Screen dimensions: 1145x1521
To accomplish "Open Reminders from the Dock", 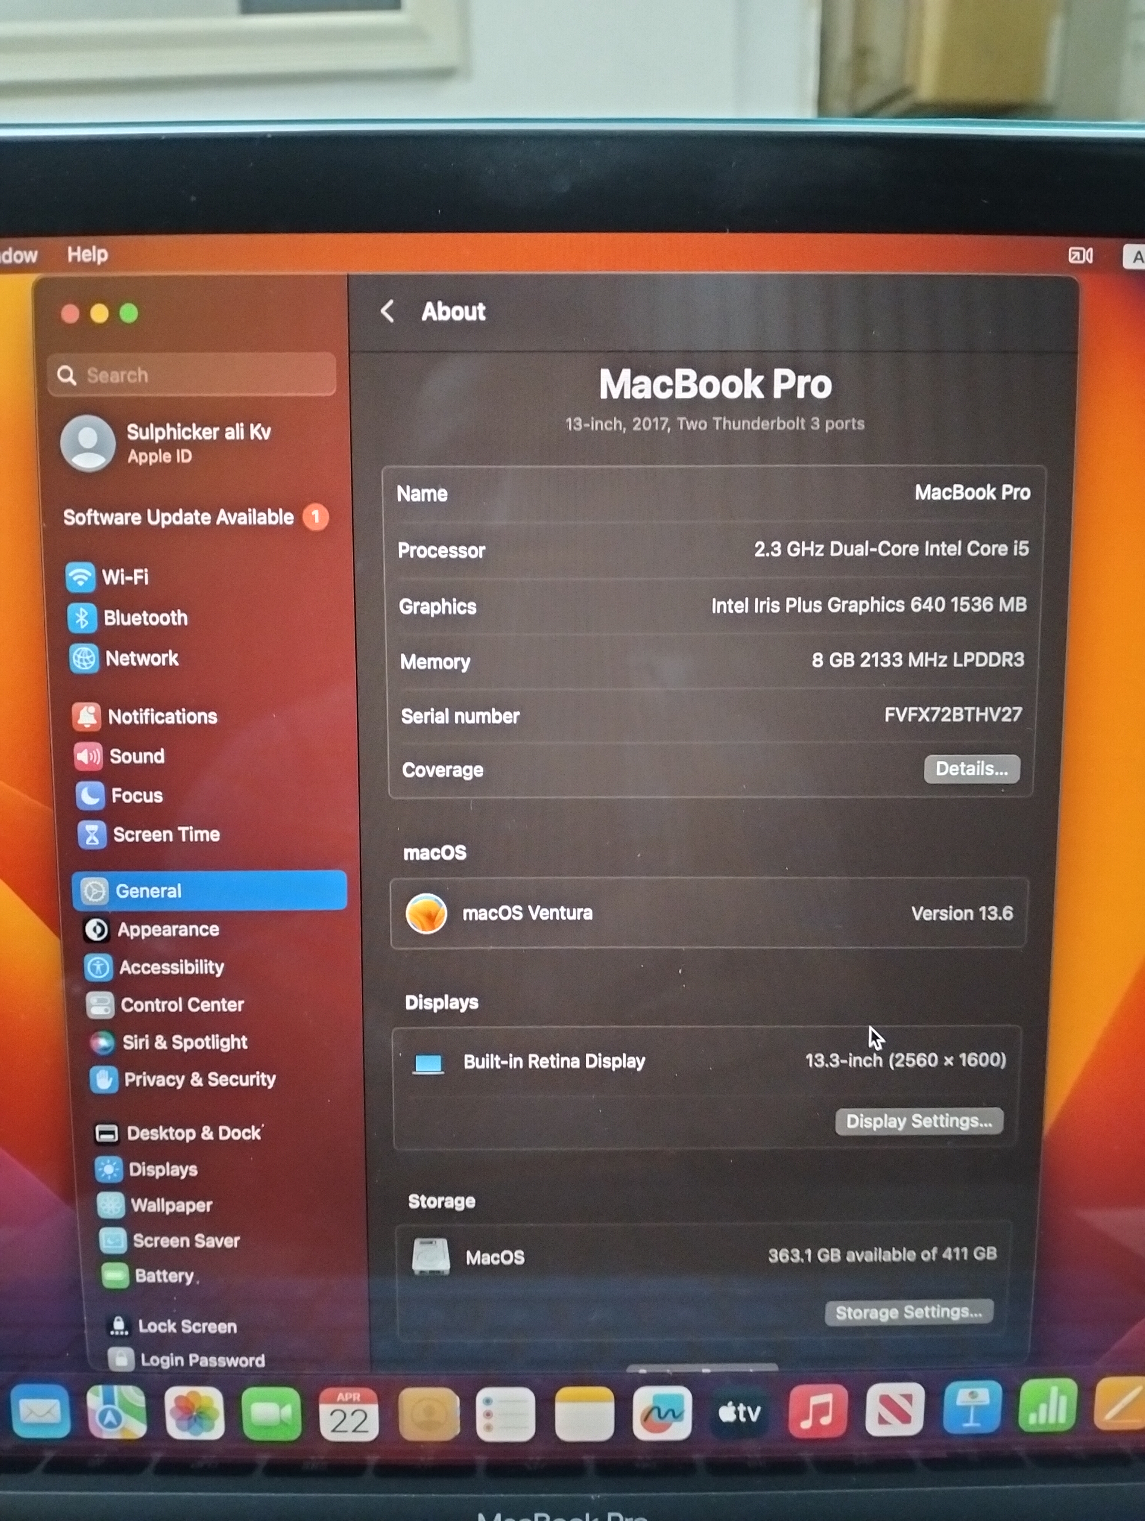I will 506,1414.
